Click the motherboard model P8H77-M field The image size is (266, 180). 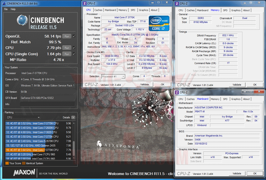click(x=215, y=112)
